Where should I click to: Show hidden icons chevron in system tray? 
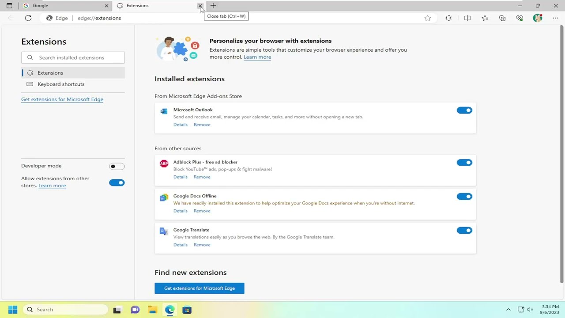click(508, 310)
